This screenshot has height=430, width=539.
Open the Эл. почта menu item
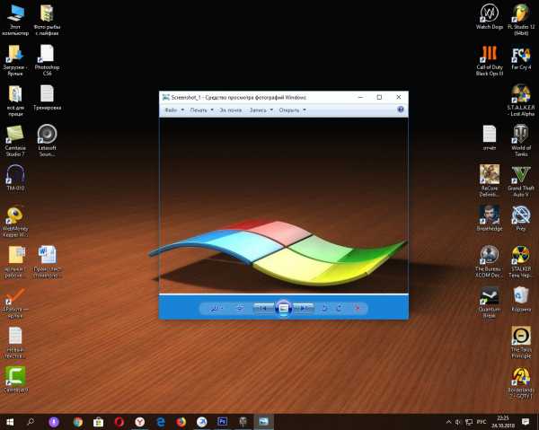[x=229, y=110]
